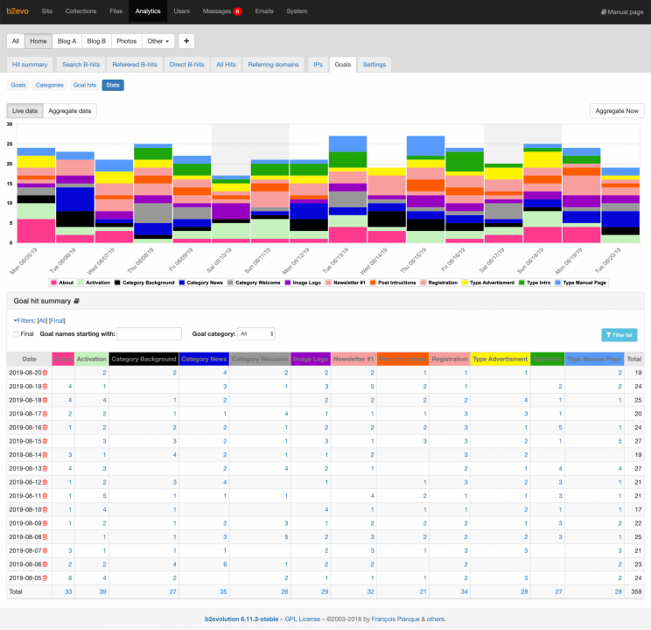Click trash icon for 2019-08-09
Image resolution: width=651 pixels, height=630 pixels.
coord(45,523)
